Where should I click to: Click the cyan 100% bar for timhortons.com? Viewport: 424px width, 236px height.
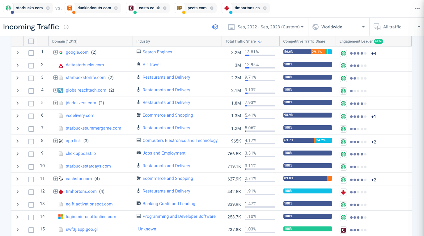point(307,191)
